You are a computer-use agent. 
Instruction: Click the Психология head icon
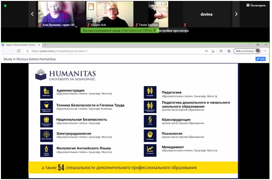click(150, 136)
